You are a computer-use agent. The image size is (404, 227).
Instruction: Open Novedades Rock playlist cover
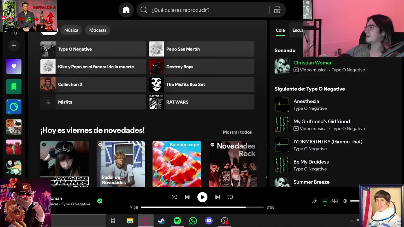tap(233, 164)
